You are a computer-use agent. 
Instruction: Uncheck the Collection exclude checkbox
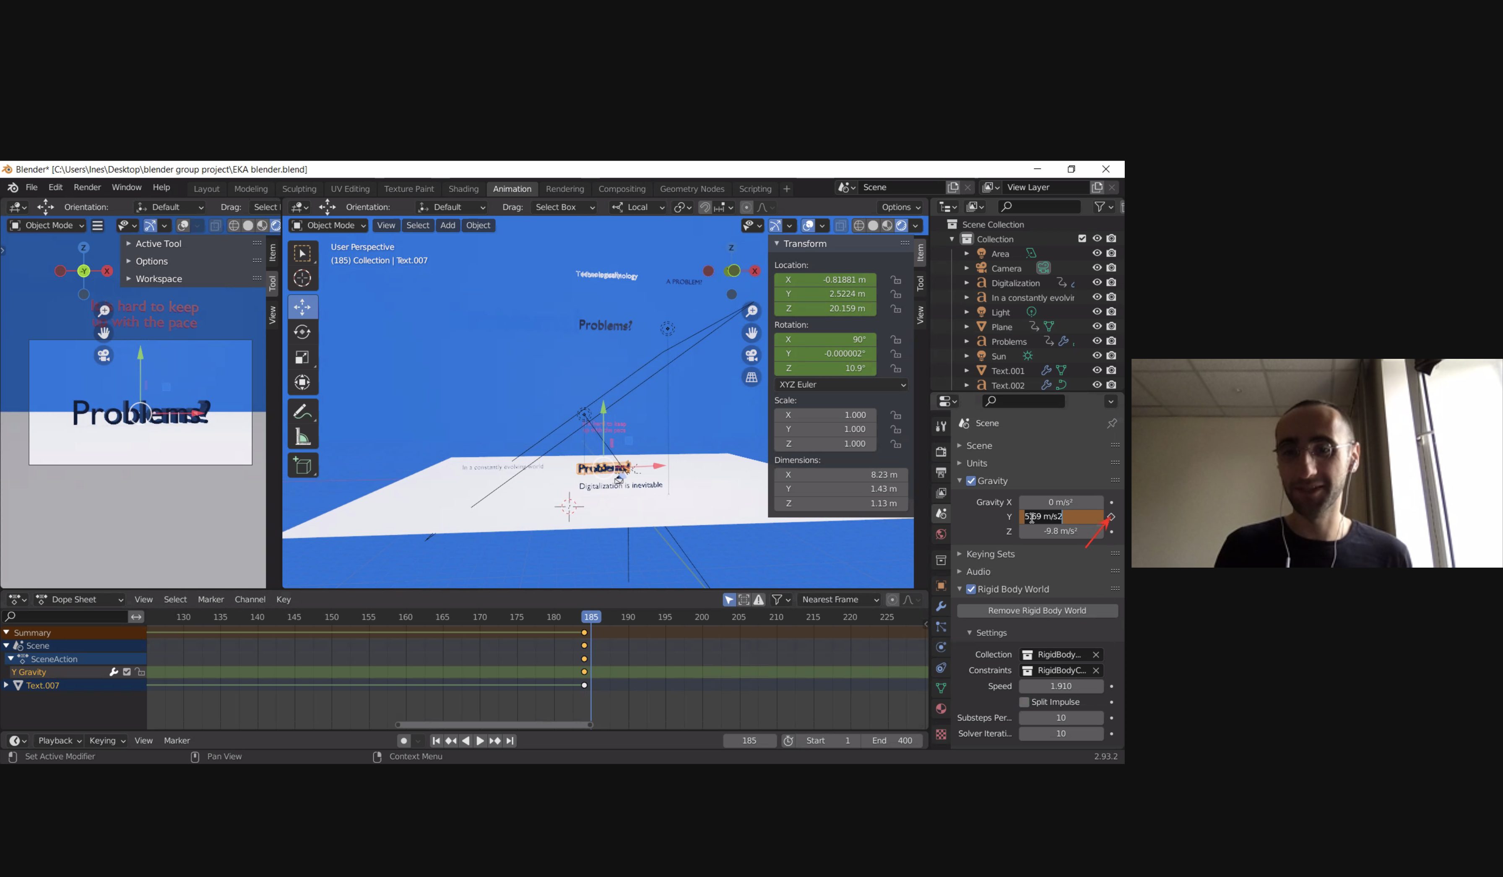(1082, 239)
